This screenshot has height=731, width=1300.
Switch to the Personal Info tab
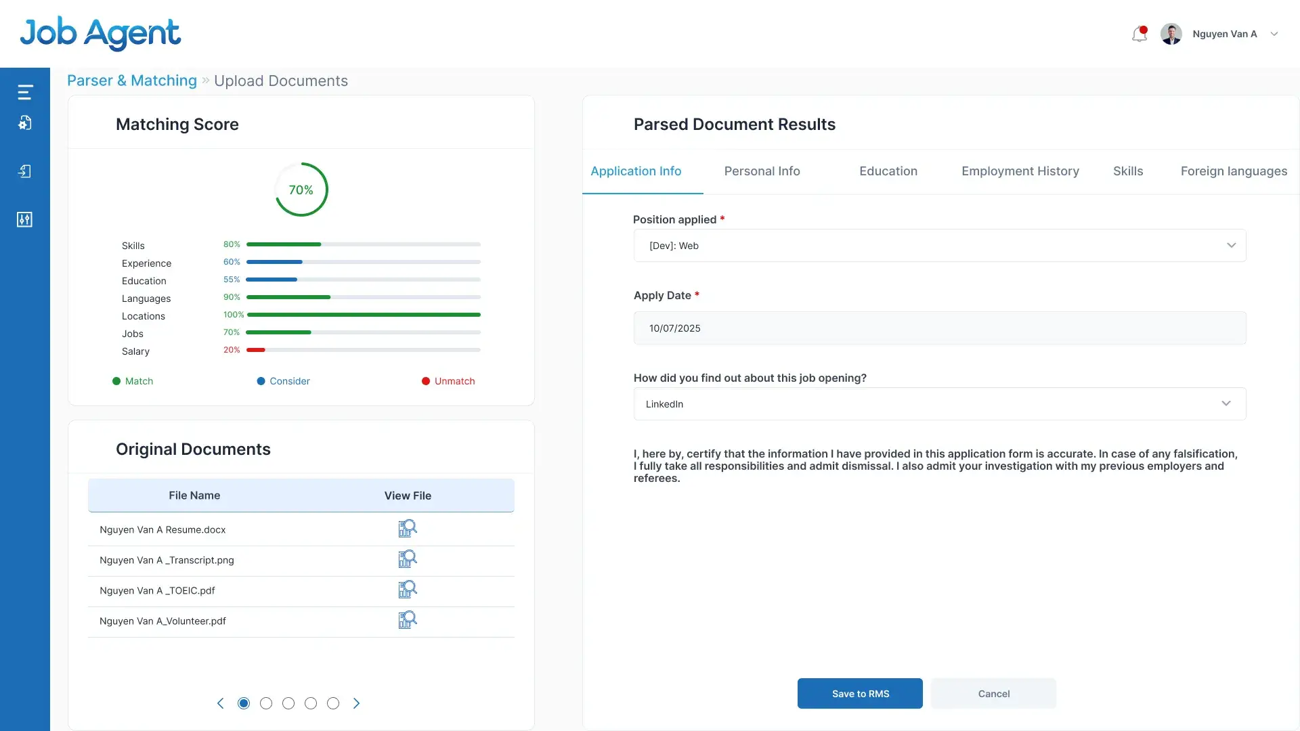pos(762,171)
